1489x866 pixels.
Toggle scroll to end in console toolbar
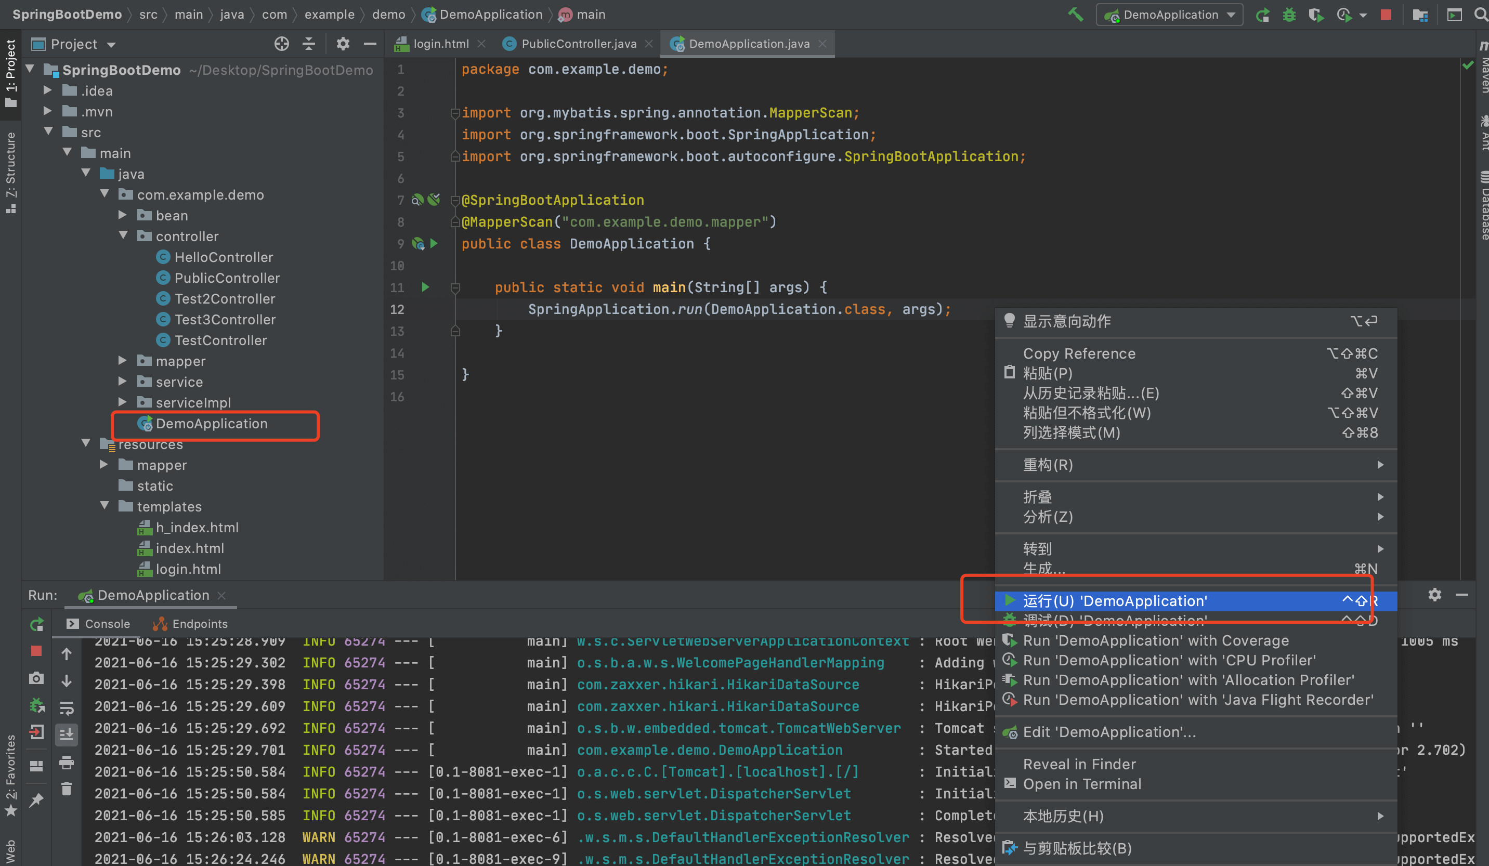point(67,734)
